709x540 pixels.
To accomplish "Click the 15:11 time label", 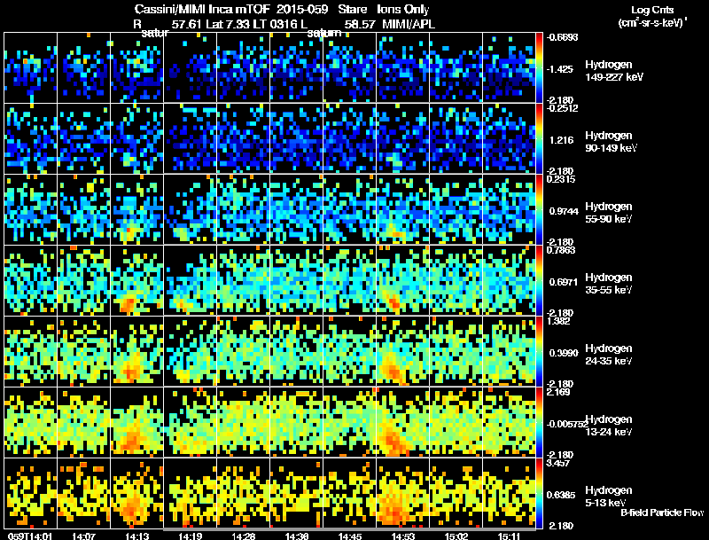I will pyautogui.click(x=509, y=536).
